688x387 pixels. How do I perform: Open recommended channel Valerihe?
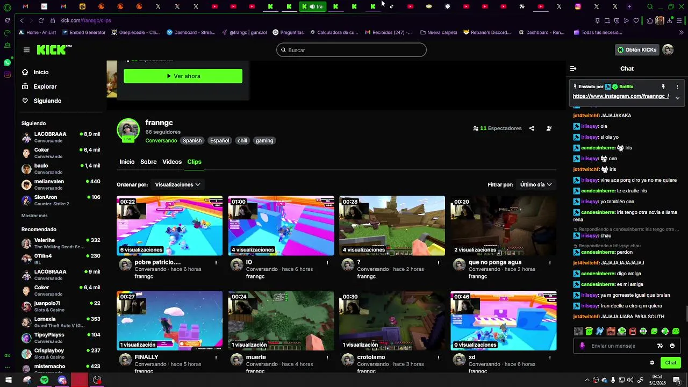[61, 243]
